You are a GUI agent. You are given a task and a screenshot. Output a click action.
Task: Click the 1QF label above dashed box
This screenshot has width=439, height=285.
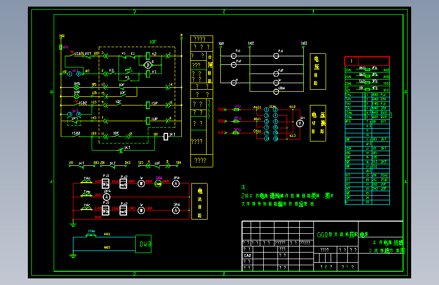(x=153, y=42)
